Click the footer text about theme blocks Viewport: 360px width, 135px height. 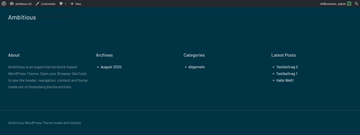tap(45, 123)
